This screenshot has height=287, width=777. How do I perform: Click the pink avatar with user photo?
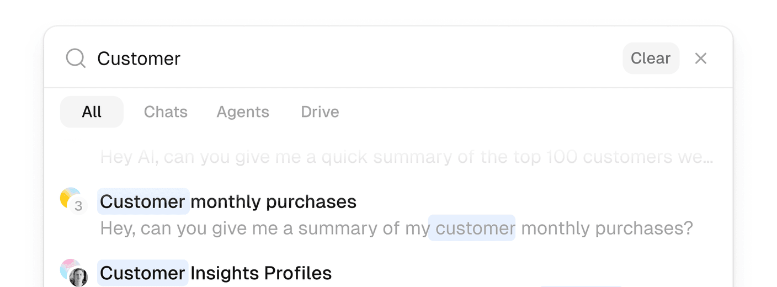click(73, 273)
